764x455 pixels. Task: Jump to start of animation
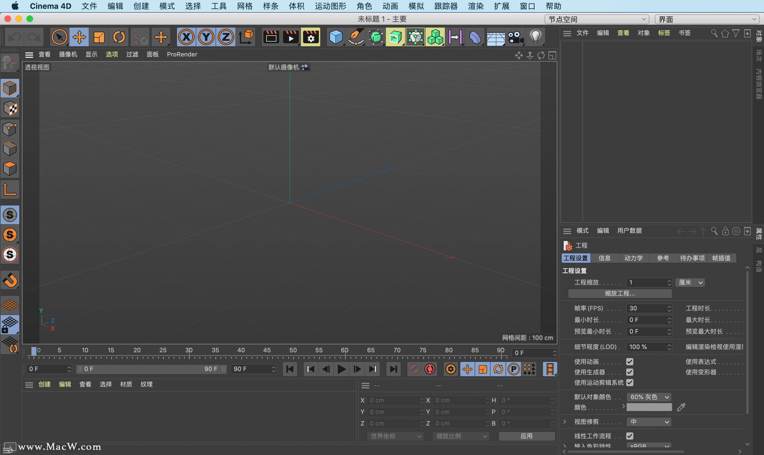click(290, 369)
